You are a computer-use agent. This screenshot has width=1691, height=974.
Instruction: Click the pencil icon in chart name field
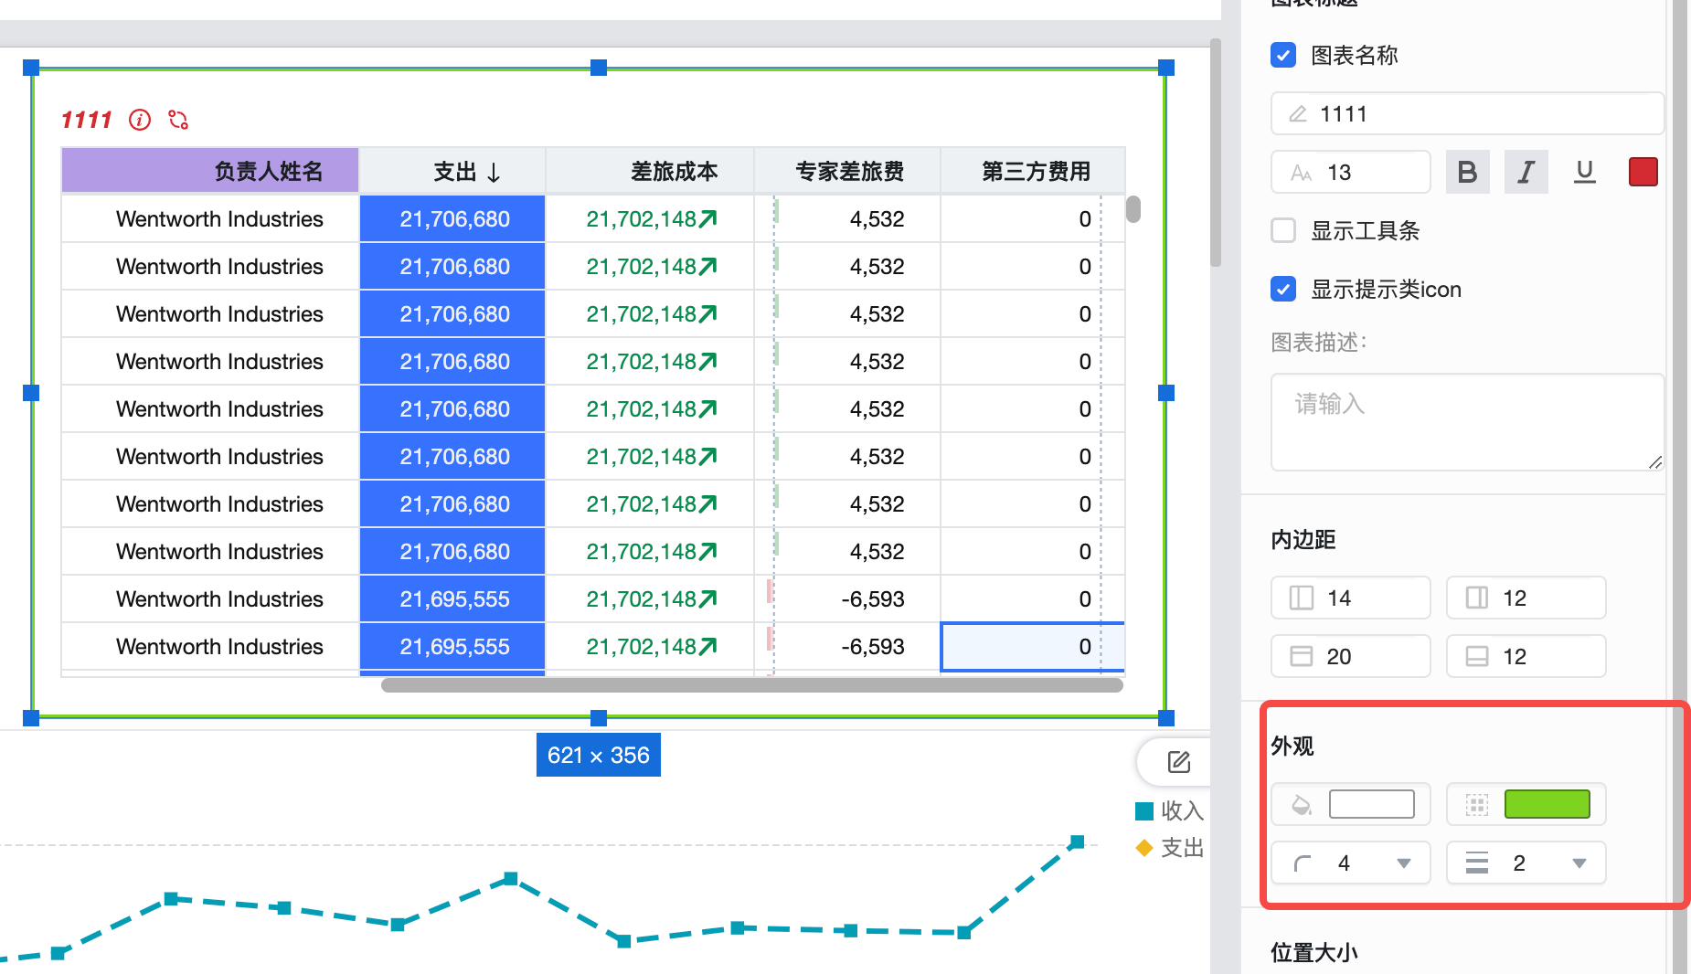[1298, 113]
